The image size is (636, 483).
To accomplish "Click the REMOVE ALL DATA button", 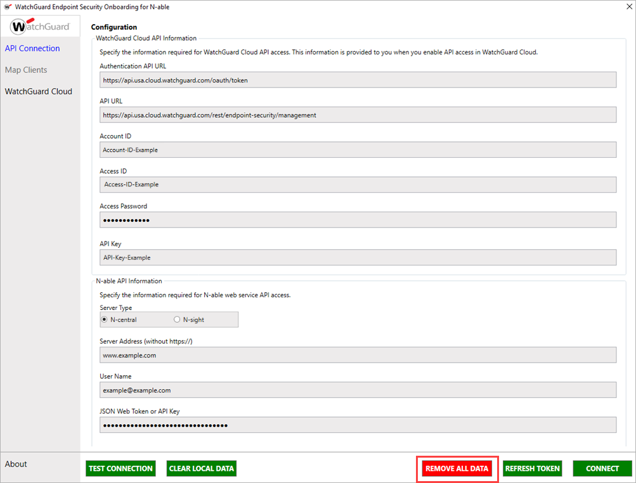I will (457, 468).
